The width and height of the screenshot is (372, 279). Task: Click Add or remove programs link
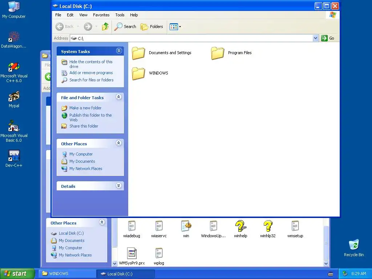click(x=91, y=73)
